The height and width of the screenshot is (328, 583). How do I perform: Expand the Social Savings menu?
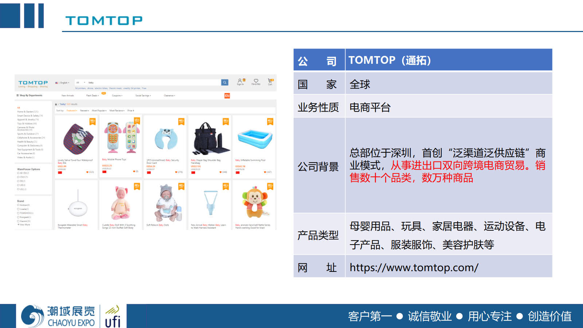click(x=143, y=95)
